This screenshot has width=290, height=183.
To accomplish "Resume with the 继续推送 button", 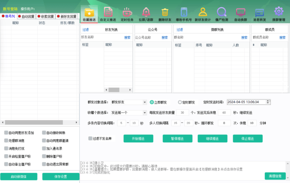I will click(x=212, y=139).
